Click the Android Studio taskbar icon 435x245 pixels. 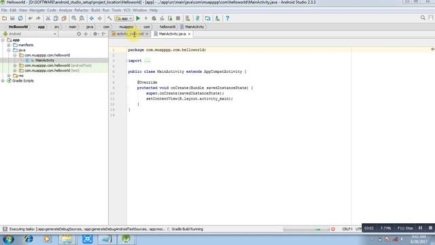(x=126, y=239)
